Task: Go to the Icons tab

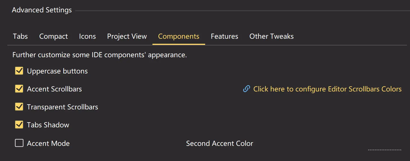Action: tap(87, 36)
